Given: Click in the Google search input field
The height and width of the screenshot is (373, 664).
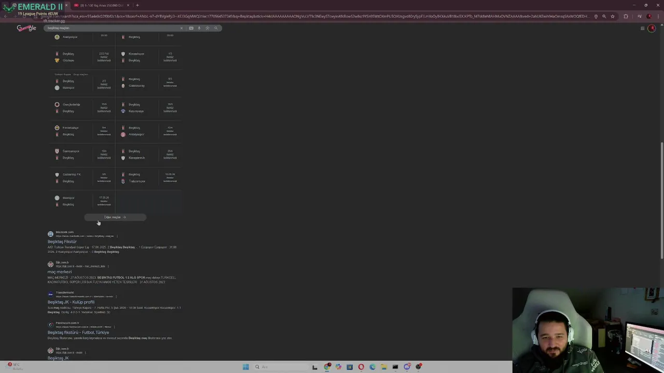Looking at the screenshot, I should [112, 28].
